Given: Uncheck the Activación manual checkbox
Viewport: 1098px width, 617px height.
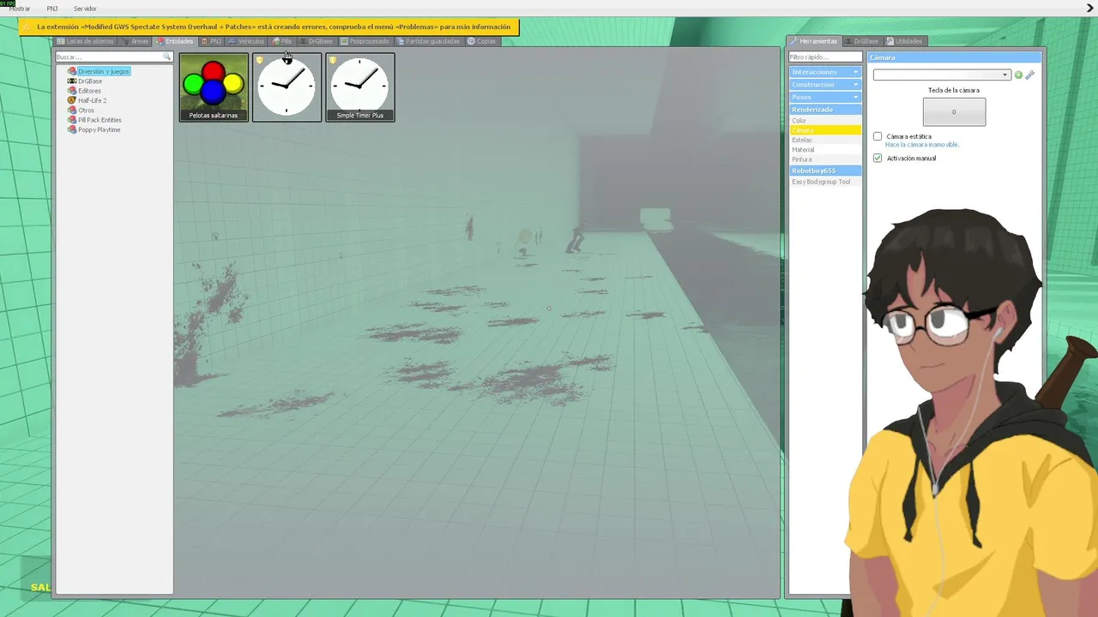Looking at the screenshot, I should [878, 159].
